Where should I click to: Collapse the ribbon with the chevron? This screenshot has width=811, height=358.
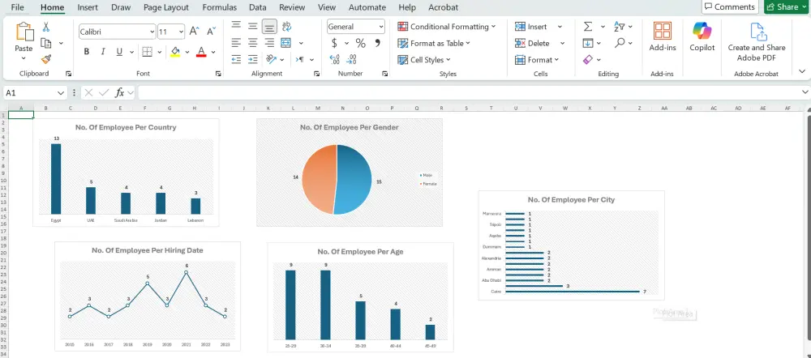tap(802, 71)
